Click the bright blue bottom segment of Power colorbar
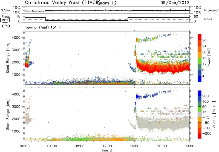The height and width of the screenshot is (152, 219). pyautogui.click(x=200, y=79)
